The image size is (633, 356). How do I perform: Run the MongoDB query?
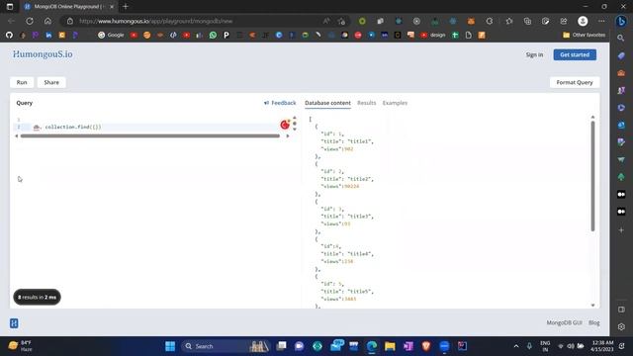(x=22, y=82)
